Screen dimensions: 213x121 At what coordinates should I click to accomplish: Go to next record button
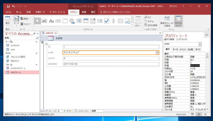tap(65, 111)
